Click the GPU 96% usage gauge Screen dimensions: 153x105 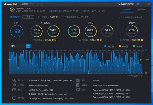point(74,32)
